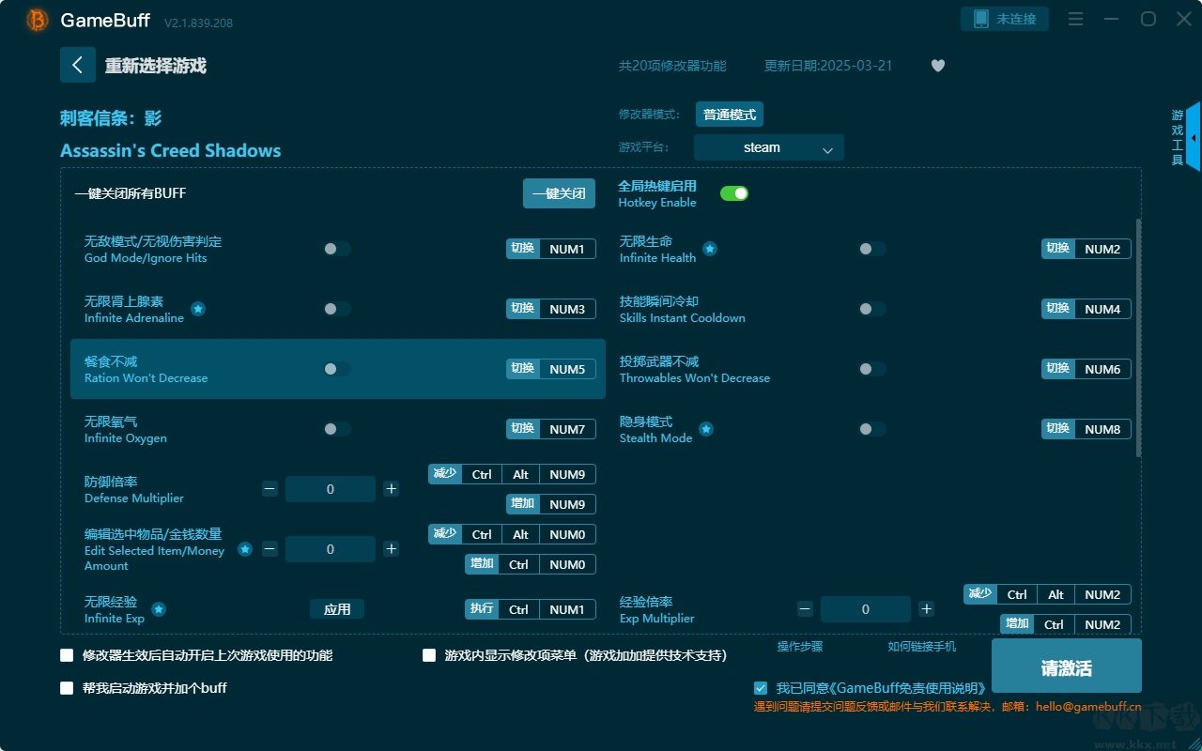Enable God Mode/Ignore Hits toggle
Screen dimensions: 1202x751
coord(337,249)
